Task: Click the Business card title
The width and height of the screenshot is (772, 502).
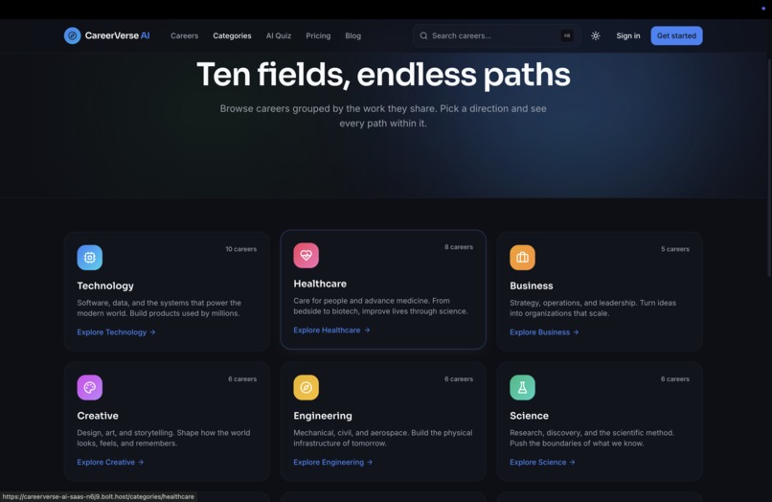Action: (532, 285)
